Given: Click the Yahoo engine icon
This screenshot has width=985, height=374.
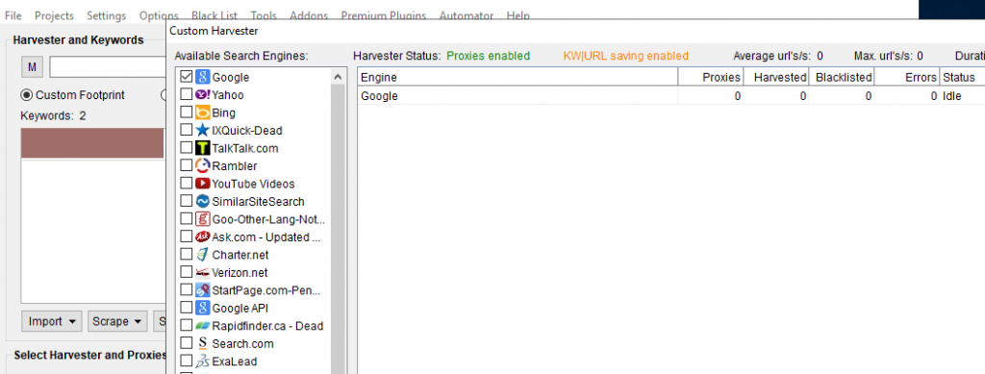Looking at the screenshot, I should (x=202, y=95).
